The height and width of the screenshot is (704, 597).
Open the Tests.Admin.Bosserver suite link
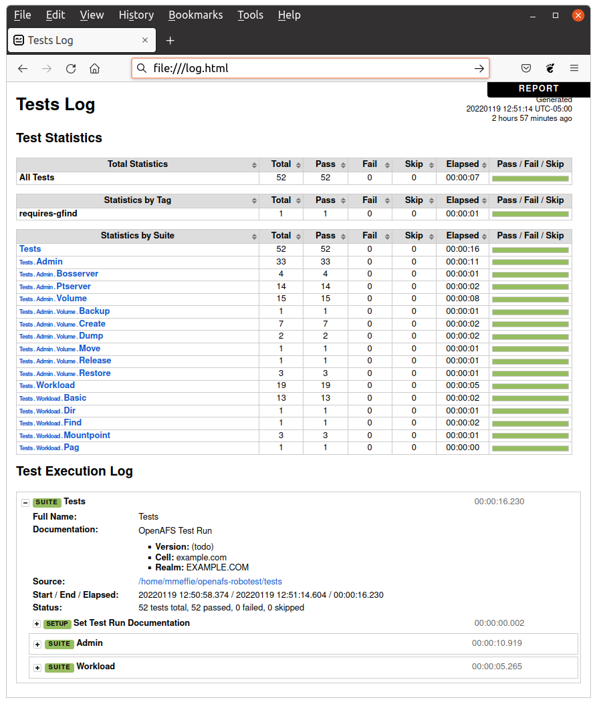coord(58,274)
